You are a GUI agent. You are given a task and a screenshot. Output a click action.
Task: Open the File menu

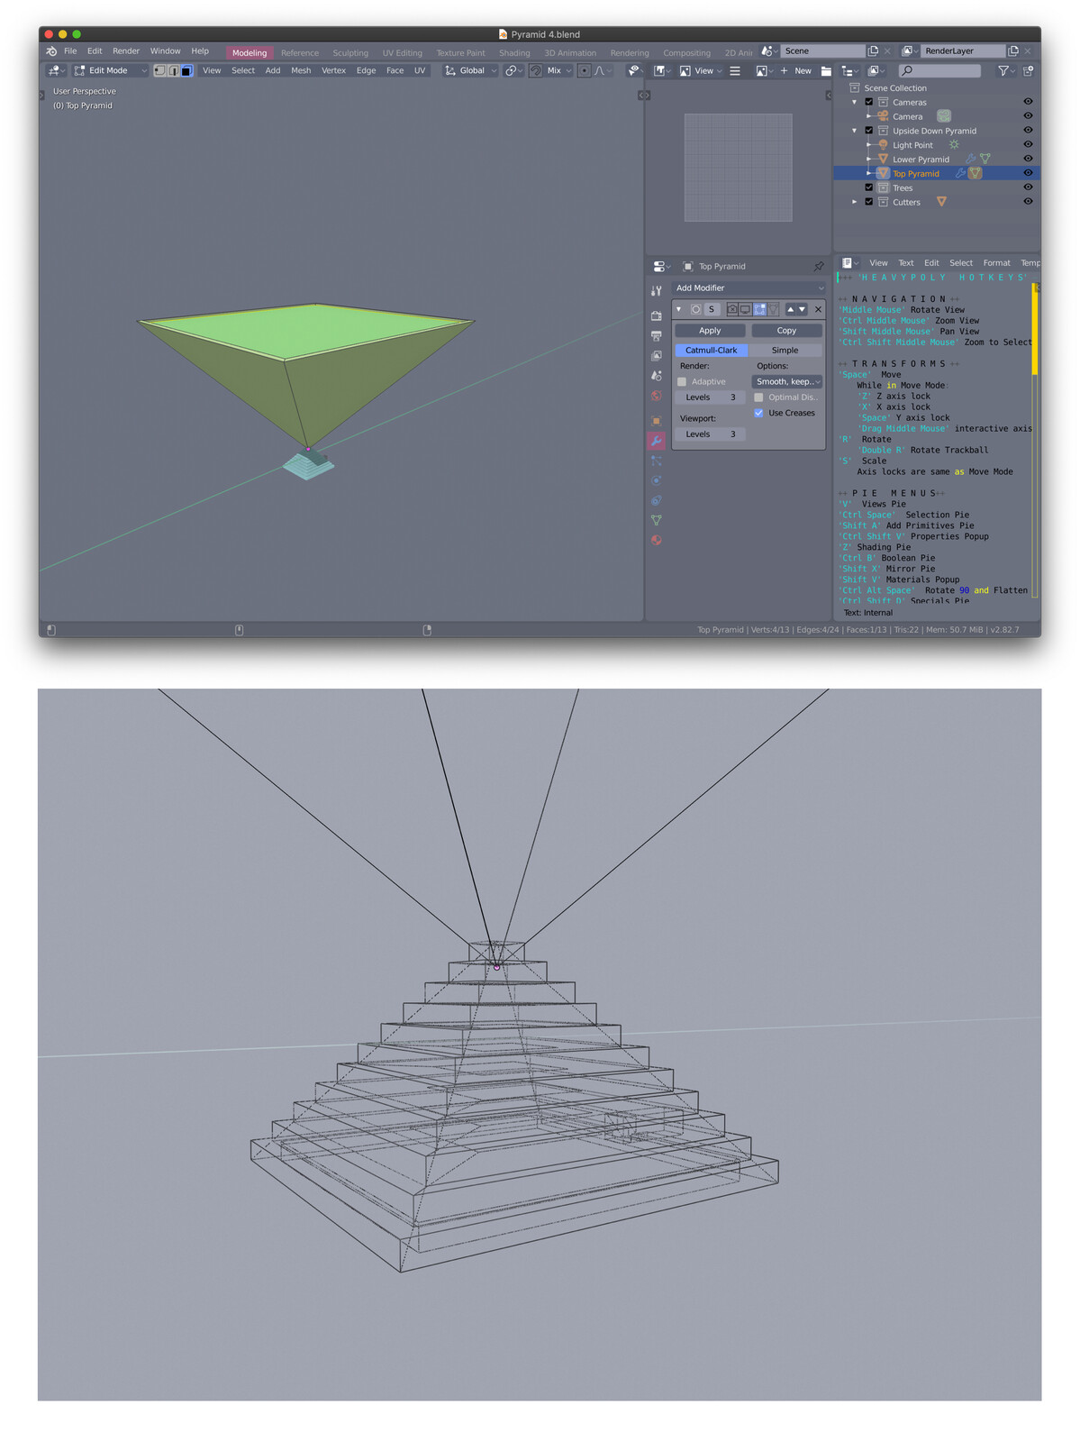click(x=70, y=51)
